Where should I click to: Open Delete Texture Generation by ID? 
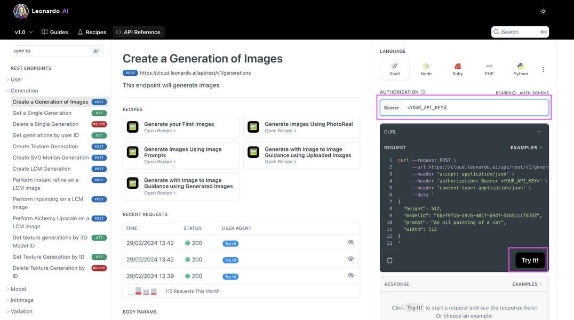click(x=60, y=272)
